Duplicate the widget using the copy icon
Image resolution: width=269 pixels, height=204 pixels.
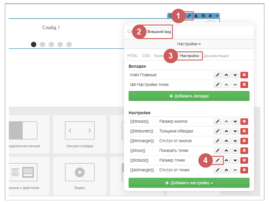(x=203, y=16)
